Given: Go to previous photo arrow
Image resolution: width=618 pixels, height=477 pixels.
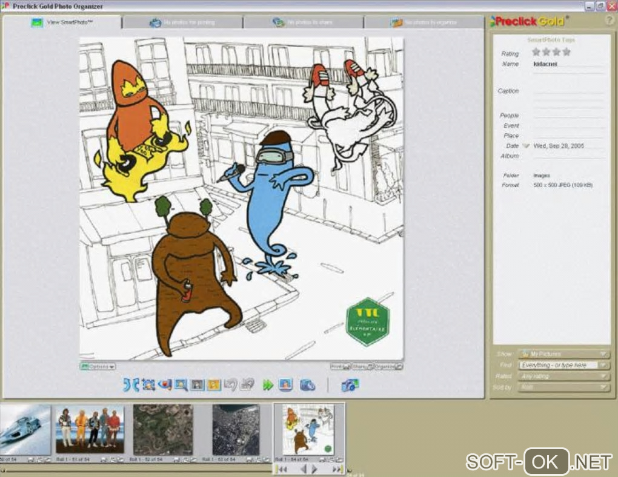Looking at the screenshot, I should (303, 470).
